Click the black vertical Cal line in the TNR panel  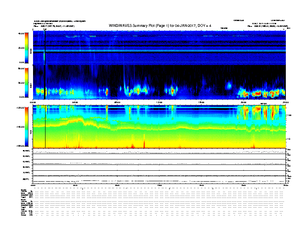pyautogui.click(x=45, y=127)
